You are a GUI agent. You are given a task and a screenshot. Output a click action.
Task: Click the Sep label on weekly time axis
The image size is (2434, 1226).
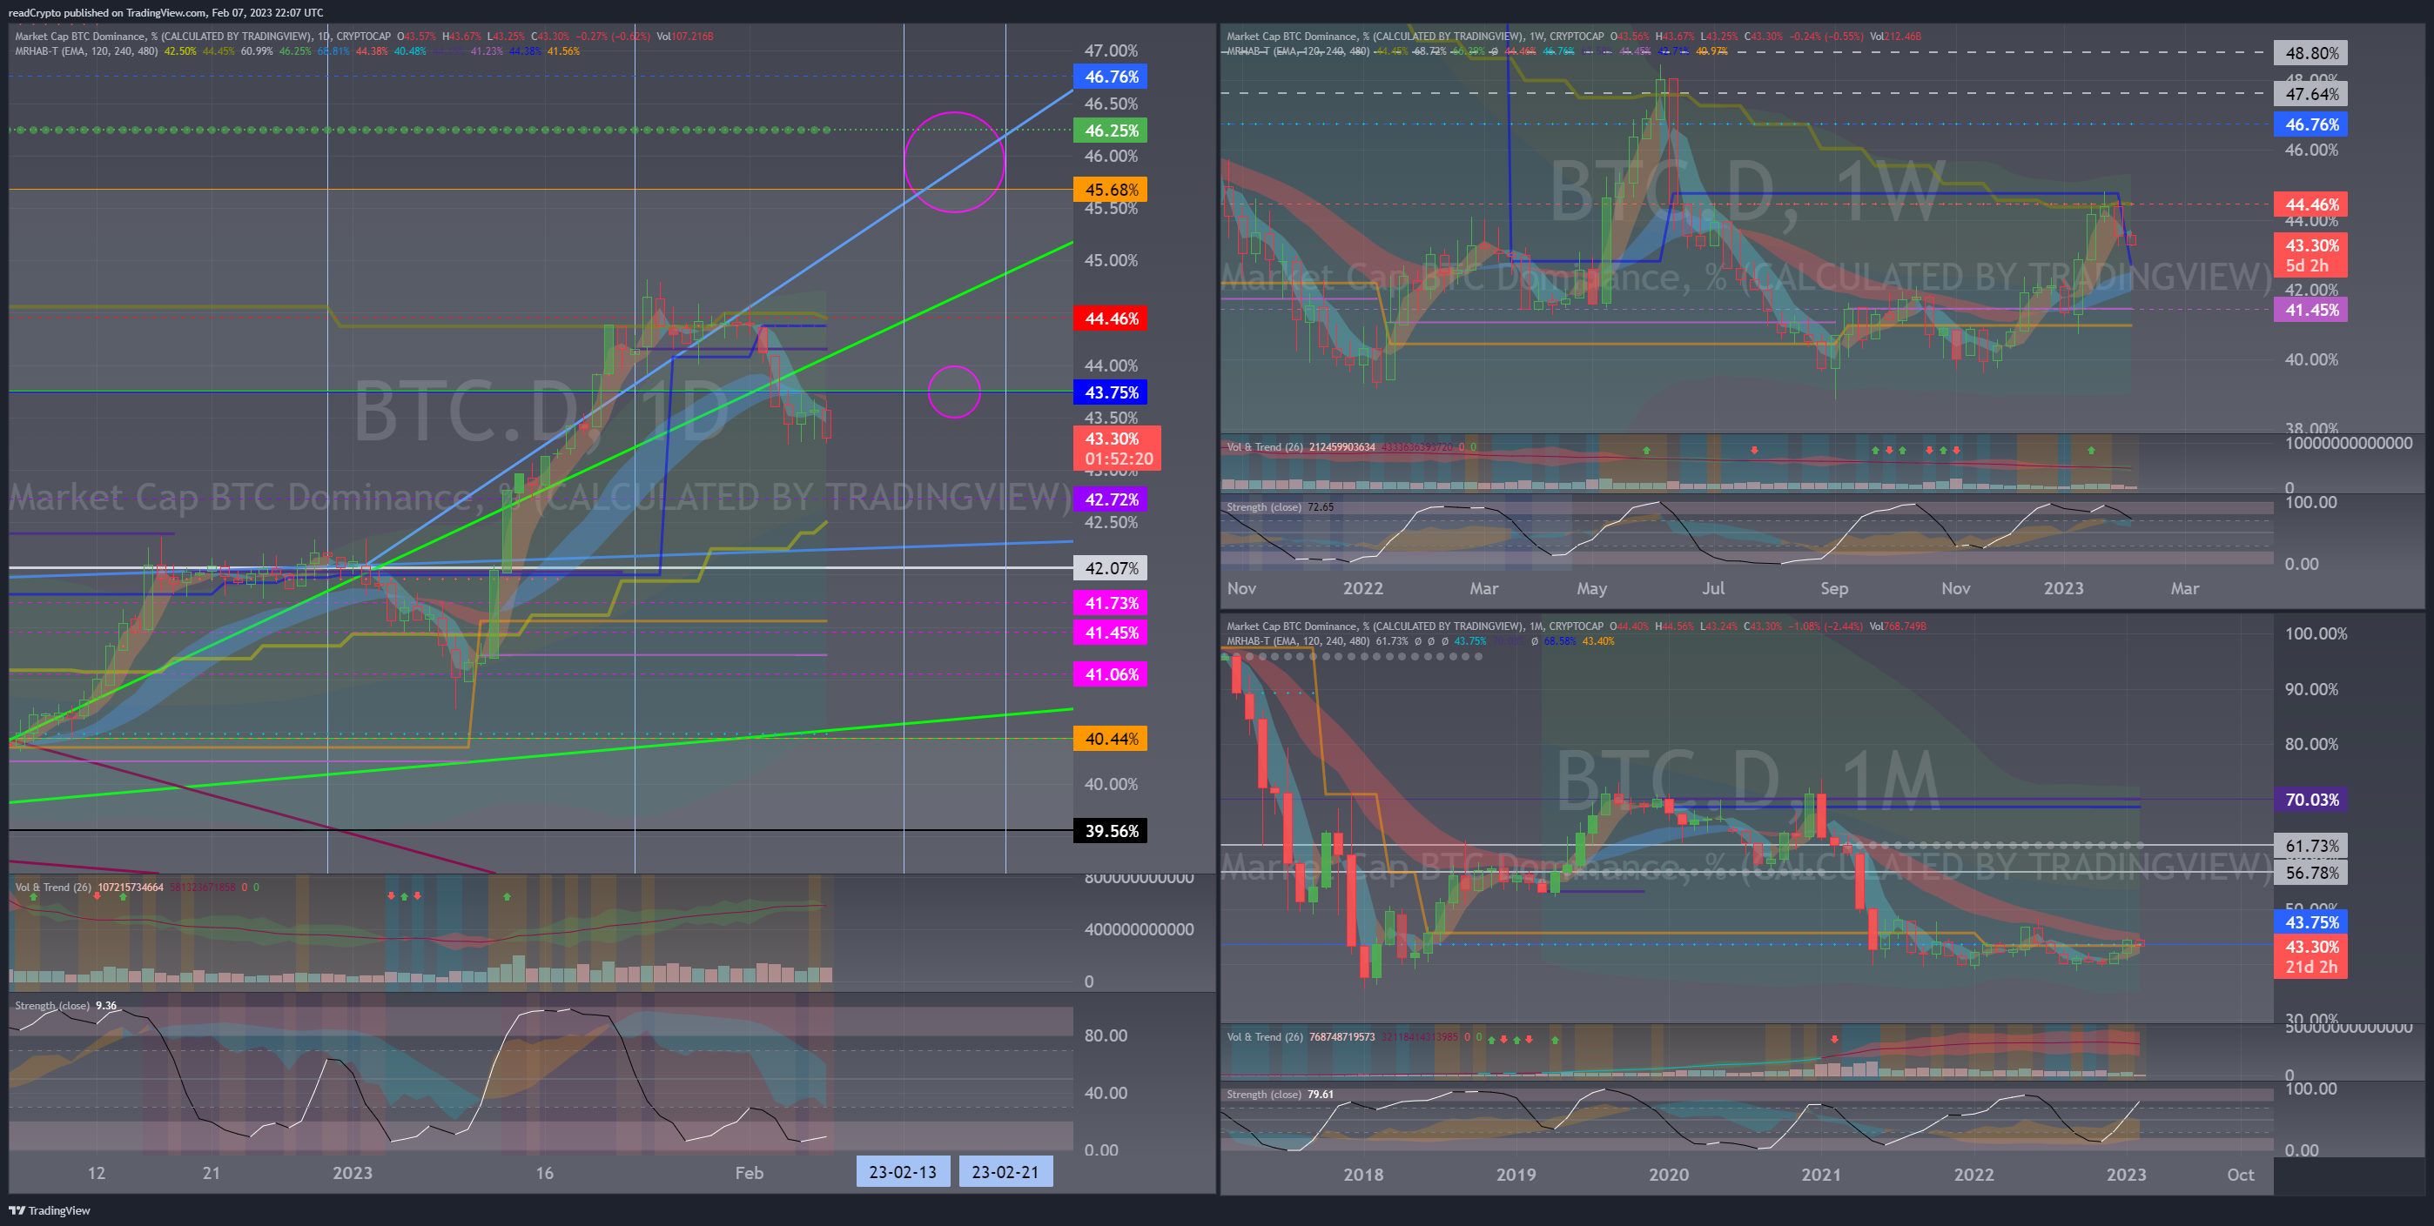click(1834, 588)
